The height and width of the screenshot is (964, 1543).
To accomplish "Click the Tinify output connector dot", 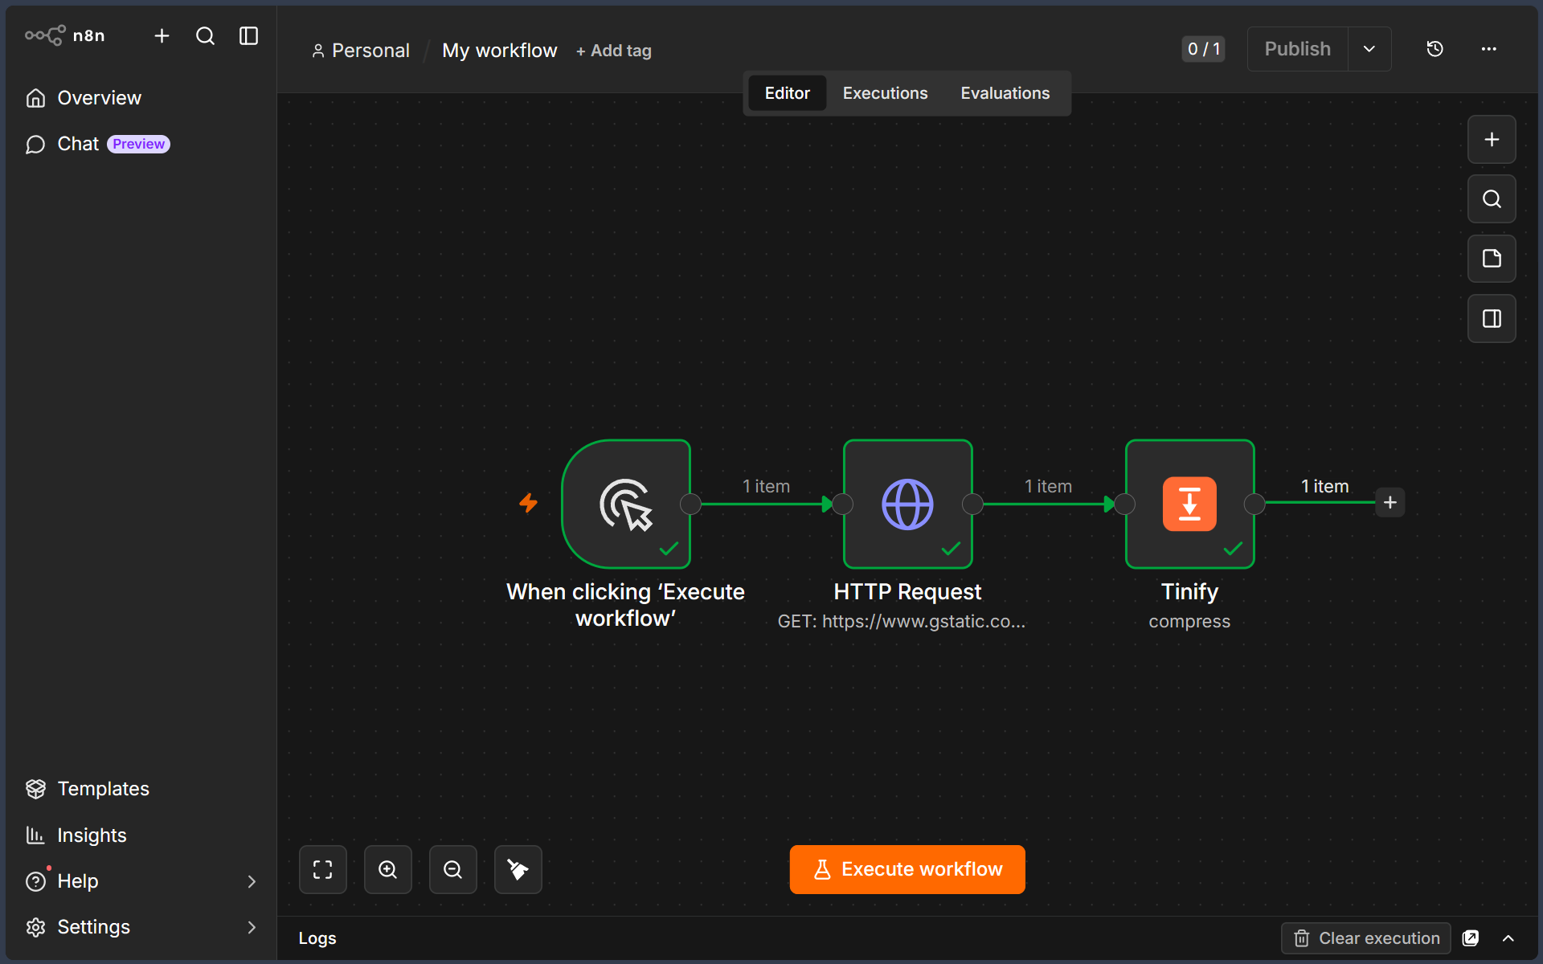I will tap(1254, 504).
